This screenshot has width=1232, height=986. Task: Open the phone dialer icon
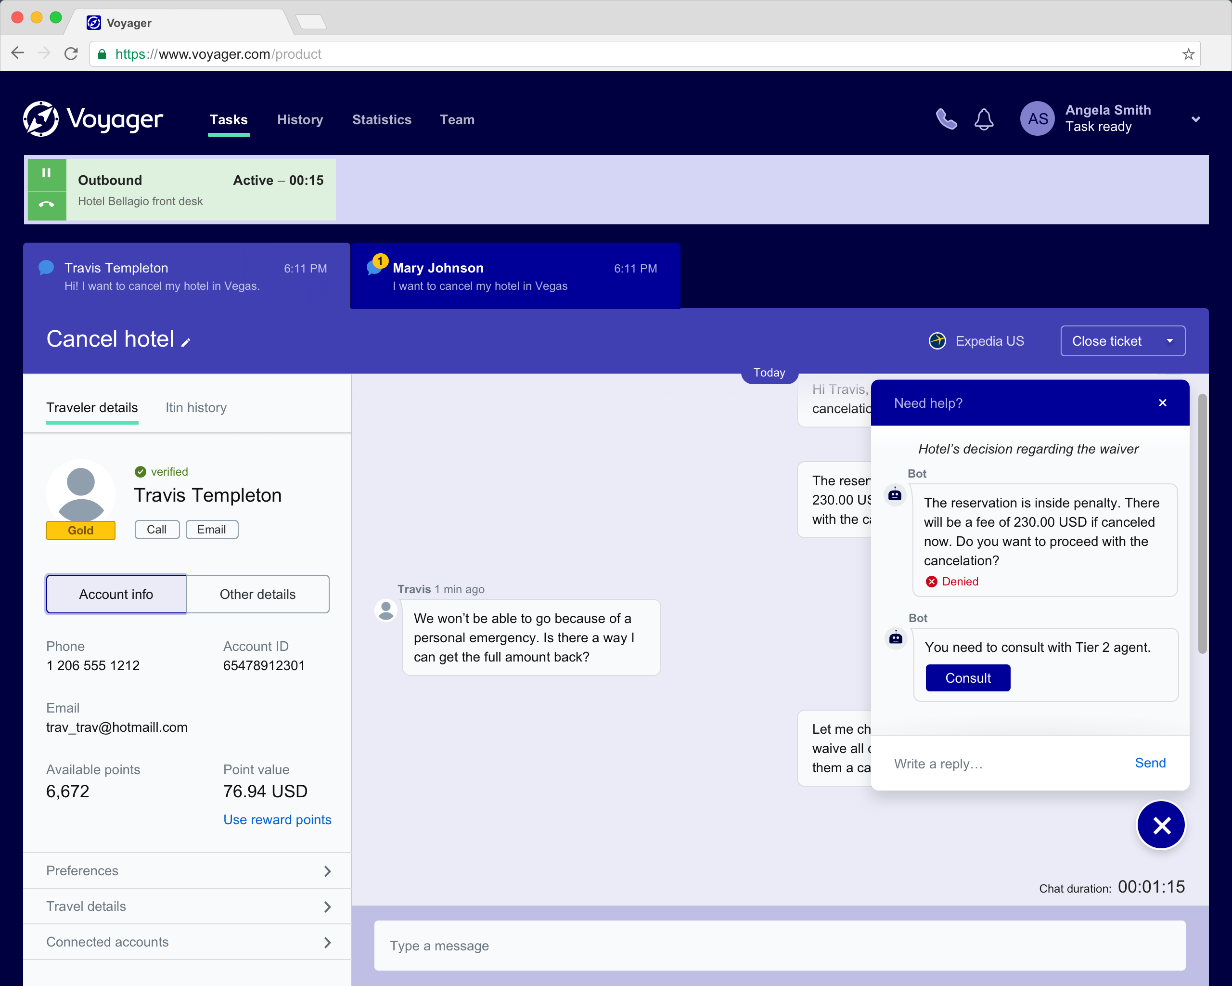click(x=946, y=119)
